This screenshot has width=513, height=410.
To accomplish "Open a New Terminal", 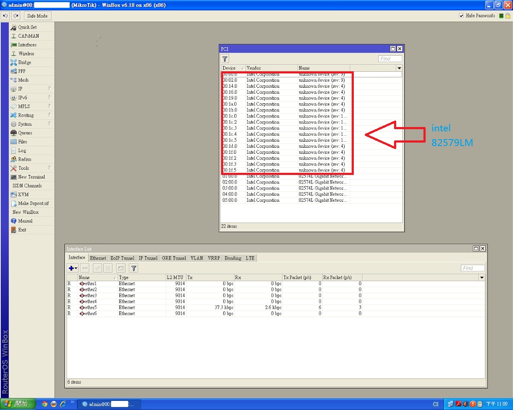I will [x=32, y=177].
